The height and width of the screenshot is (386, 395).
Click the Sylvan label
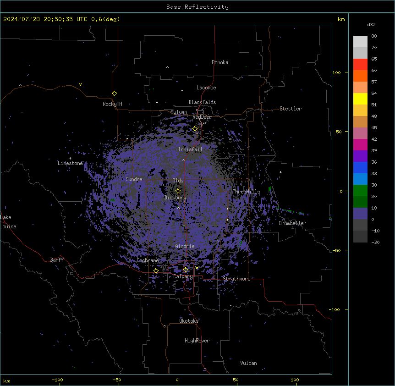point(179,112)
